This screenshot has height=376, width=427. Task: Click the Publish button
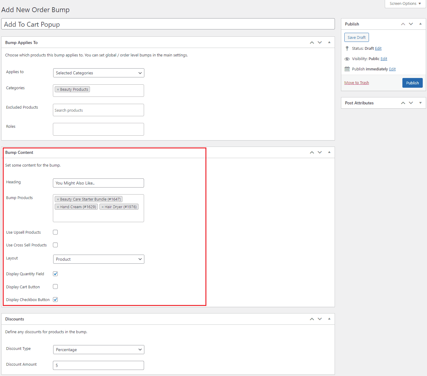pyautogui.click(x=412, y=83)
